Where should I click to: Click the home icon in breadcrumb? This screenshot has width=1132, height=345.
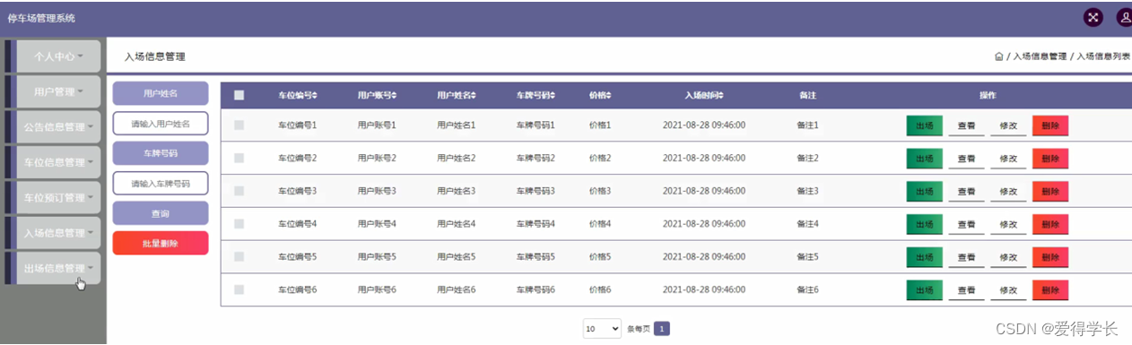coord(998,56)
